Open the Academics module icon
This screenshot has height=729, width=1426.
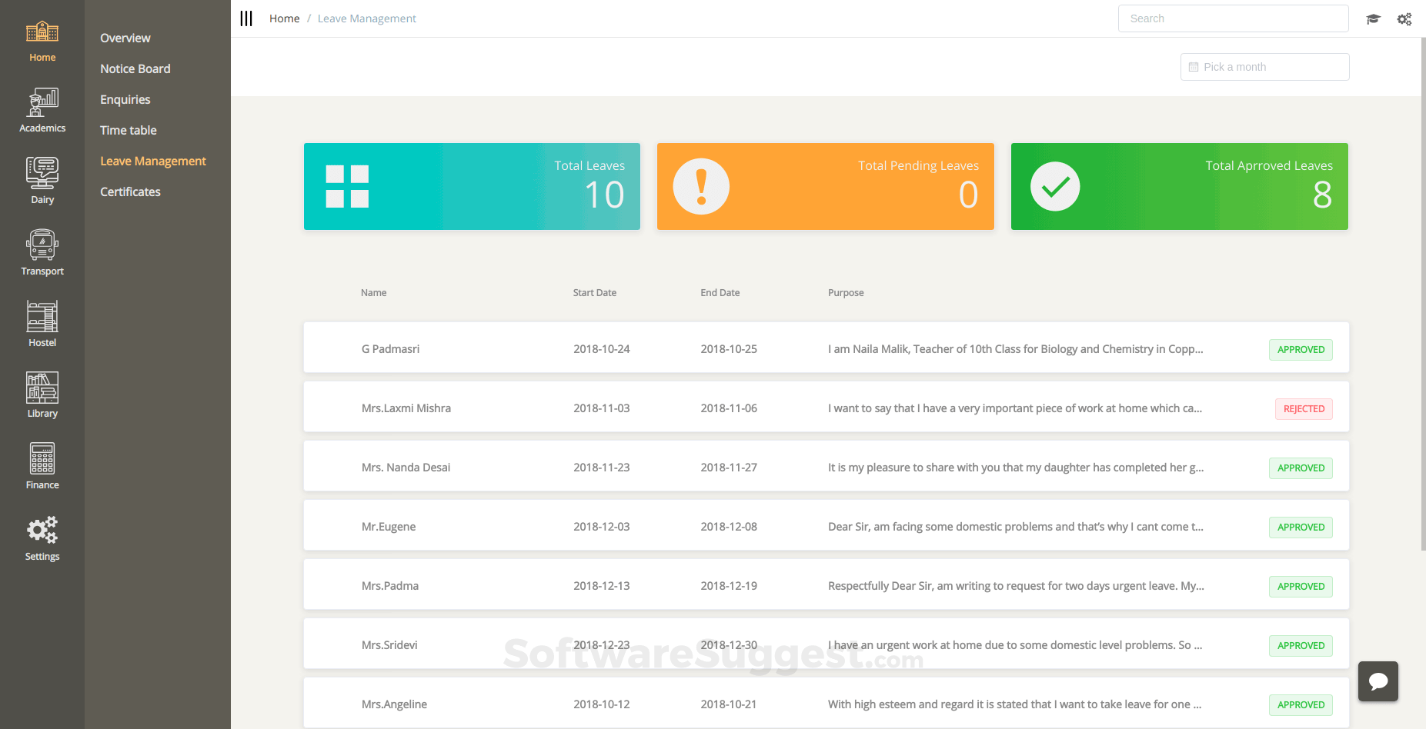42,103
